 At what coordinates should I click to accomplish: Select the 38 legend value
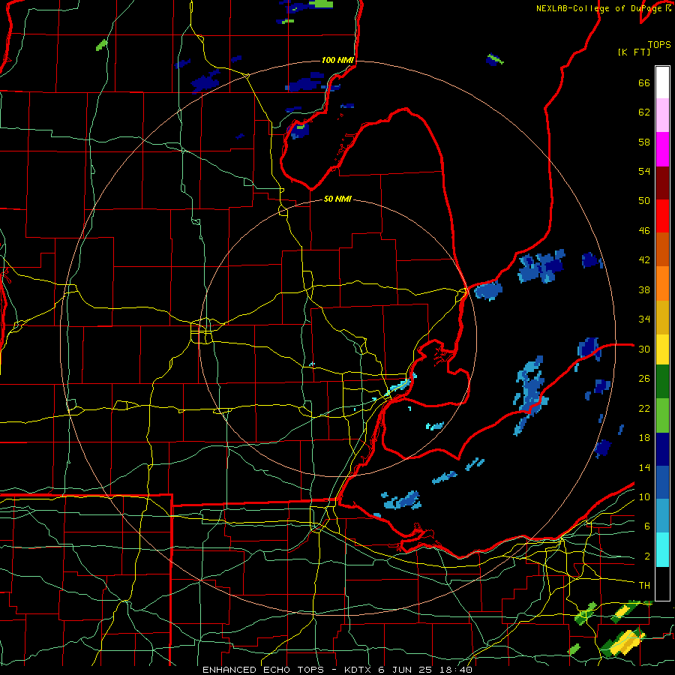point(644,289)
